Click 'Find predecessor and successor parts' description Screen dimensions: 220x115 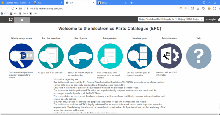click(x=108, y=75)
